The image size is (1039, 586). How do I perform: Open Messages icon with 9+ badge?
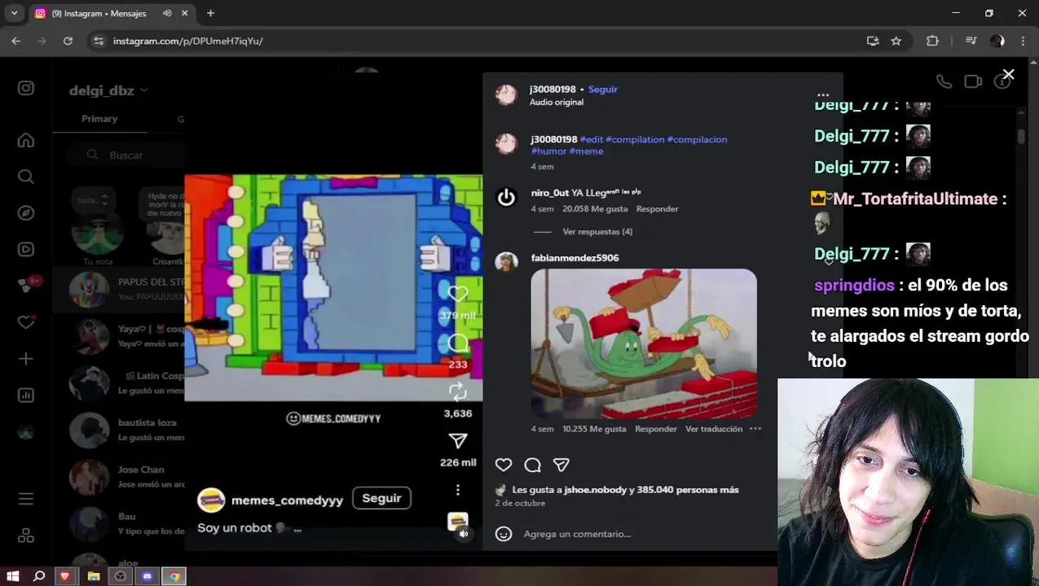click(26, 286)
